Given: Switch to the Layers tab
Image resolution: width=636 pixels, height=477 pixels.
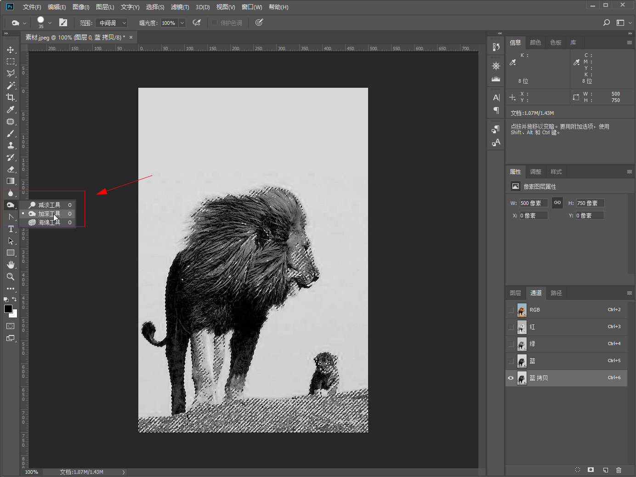Looking at the screenshot, I should [x=515, y=293].
